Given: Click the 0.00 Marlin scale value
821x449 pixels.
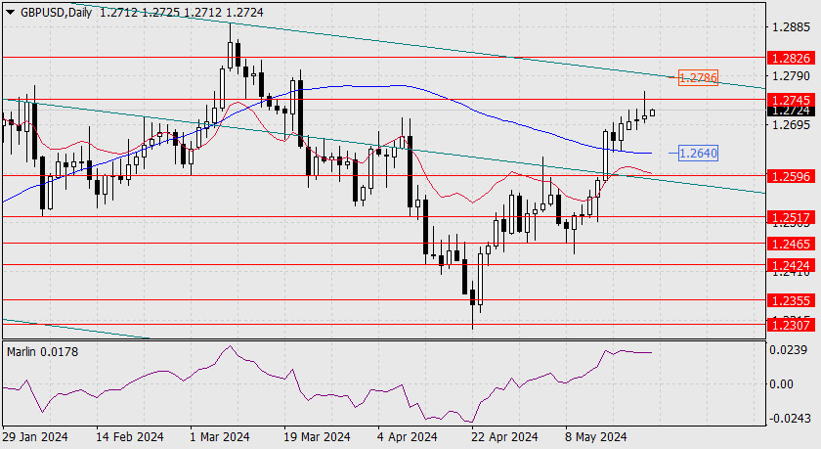Looking at the screenshot, I should tap(781, 384).
